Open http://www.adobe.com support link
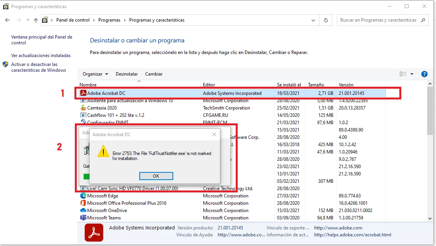 pos(338,228)
